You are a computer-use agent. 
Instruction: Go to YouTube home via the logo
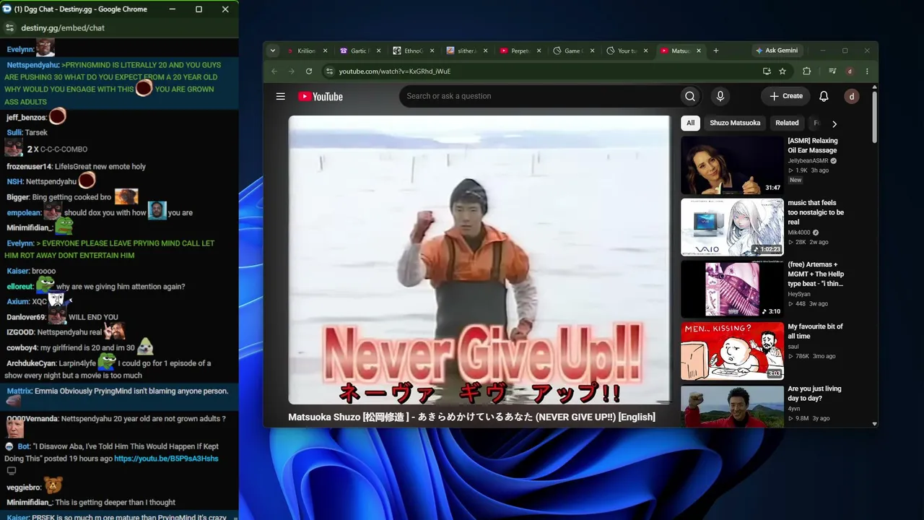click(x=321, y=96)
